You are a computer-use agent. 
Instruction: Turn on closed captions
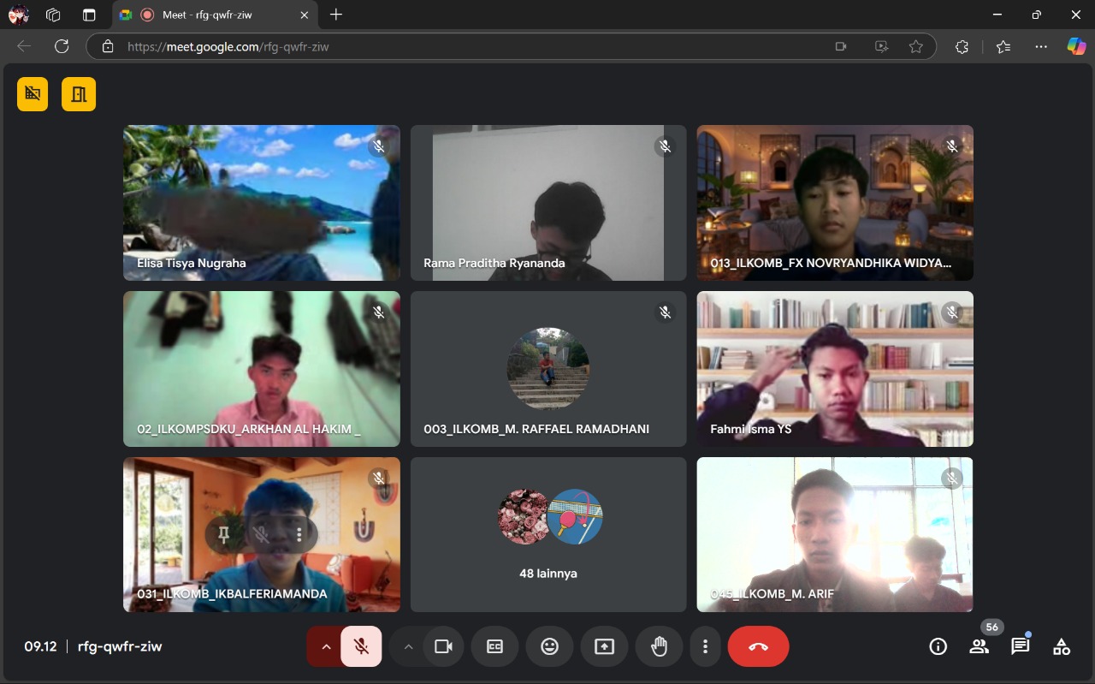point(494,646)
